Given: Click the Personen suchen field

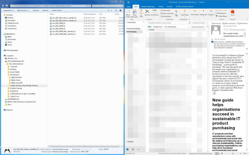Looking at the screenshot, I should pyautogui.click(x=222, y=10).
